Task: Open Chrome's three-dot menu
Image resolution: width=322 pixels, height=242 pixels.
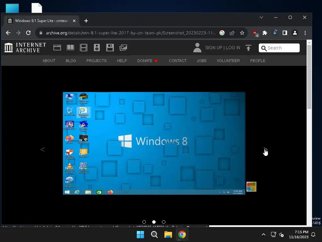Action: click(305, 33)
